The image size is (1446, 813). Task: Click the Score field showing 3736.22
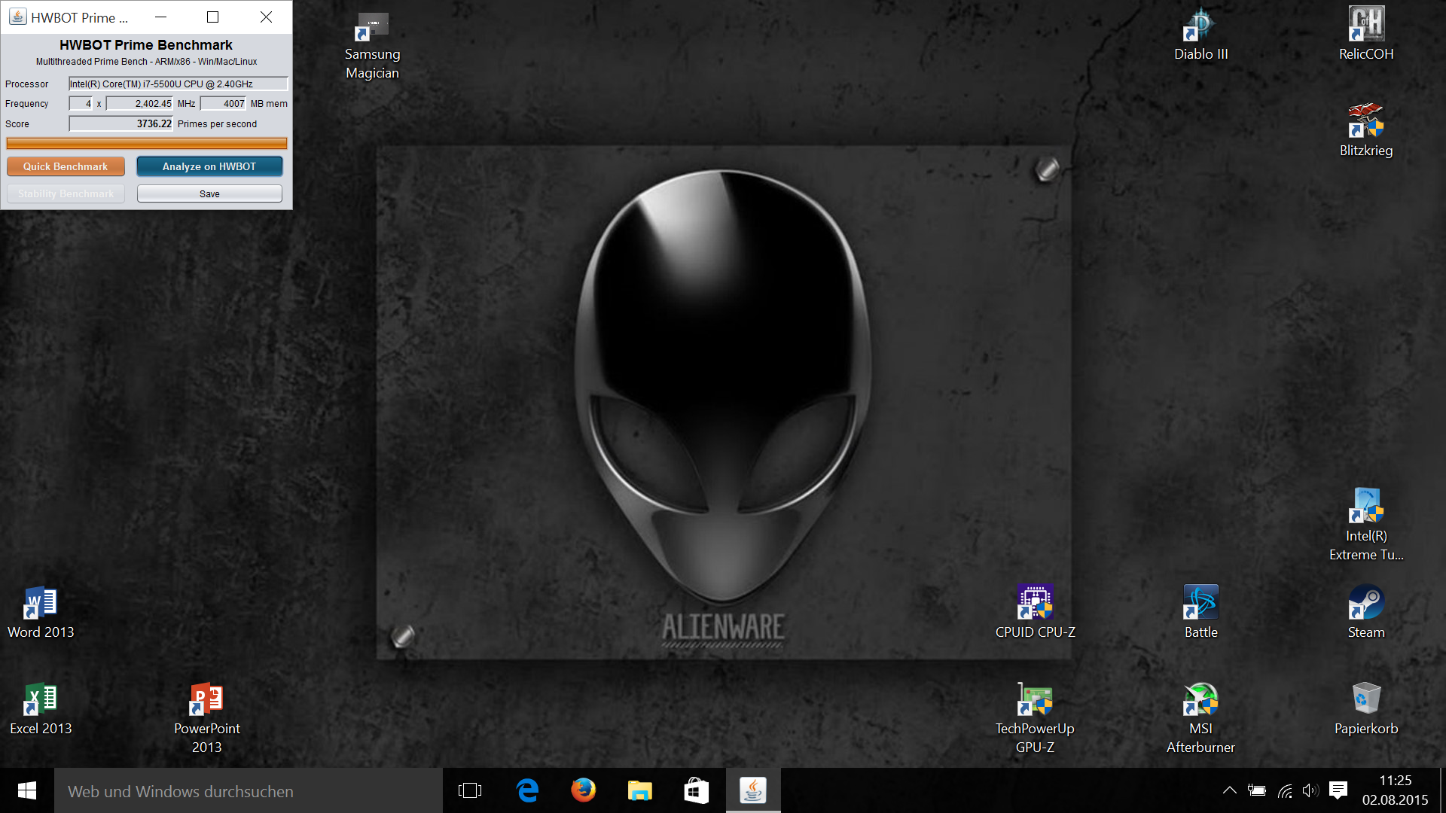pyautogui.click(x=121, y=123)
